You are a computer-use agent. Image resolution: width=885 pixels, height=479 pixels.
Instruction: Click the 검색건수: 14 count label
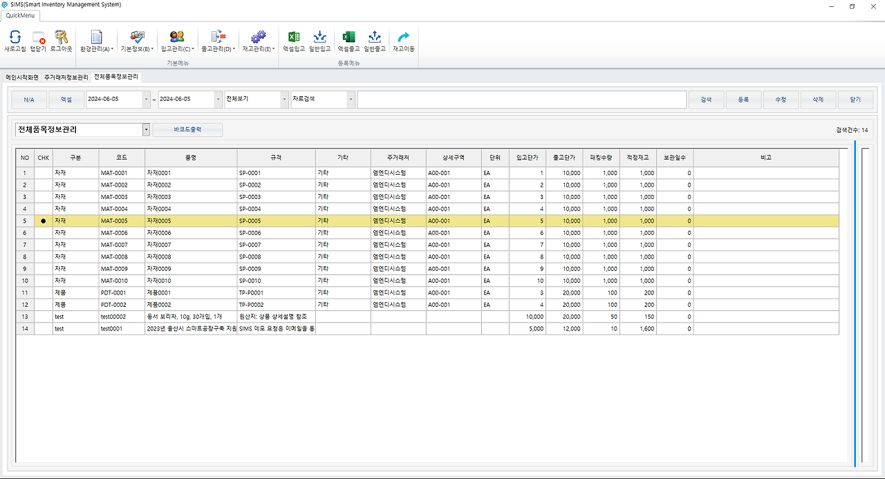pyautogui.click(x=852, y=130)
